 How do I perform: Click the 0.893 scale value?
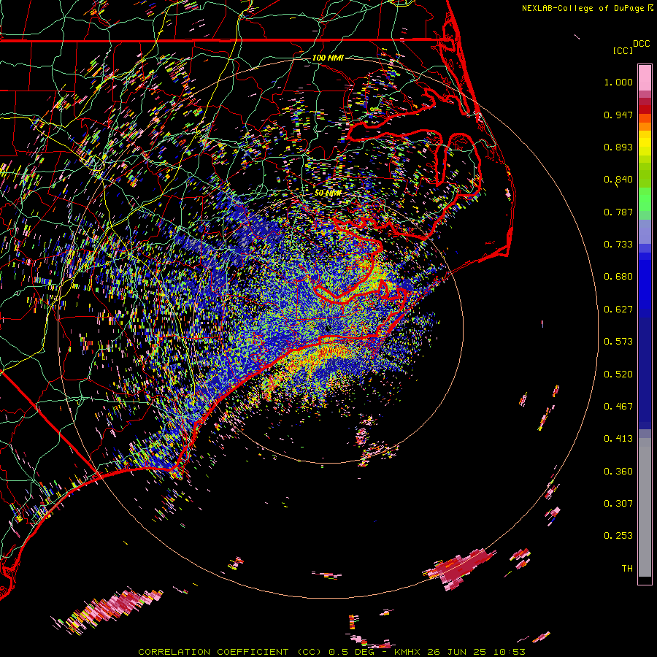coord(618,147)
